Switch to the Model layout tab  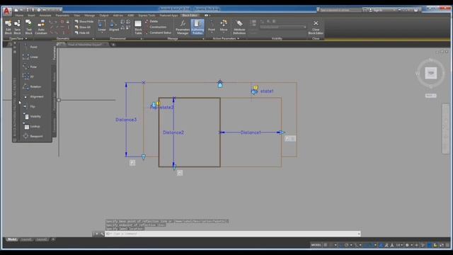12,239
